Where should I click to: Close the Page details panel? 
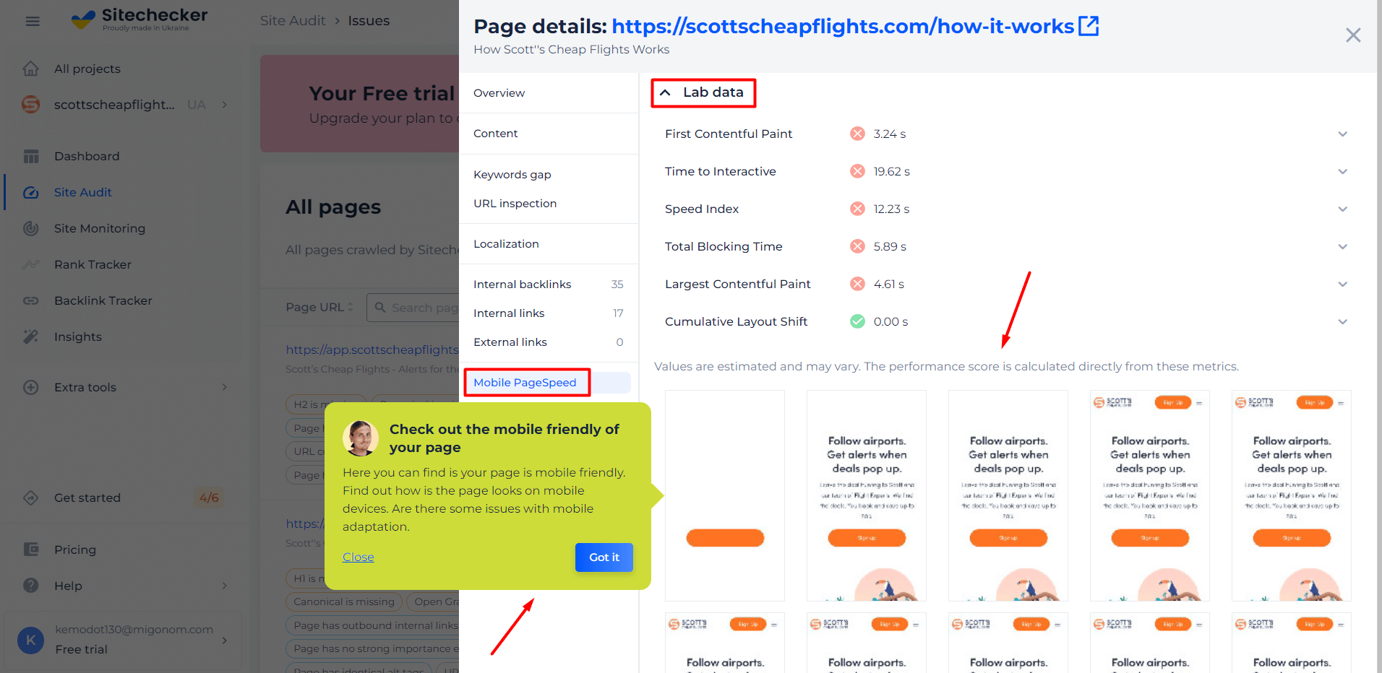click(1353, 35)
